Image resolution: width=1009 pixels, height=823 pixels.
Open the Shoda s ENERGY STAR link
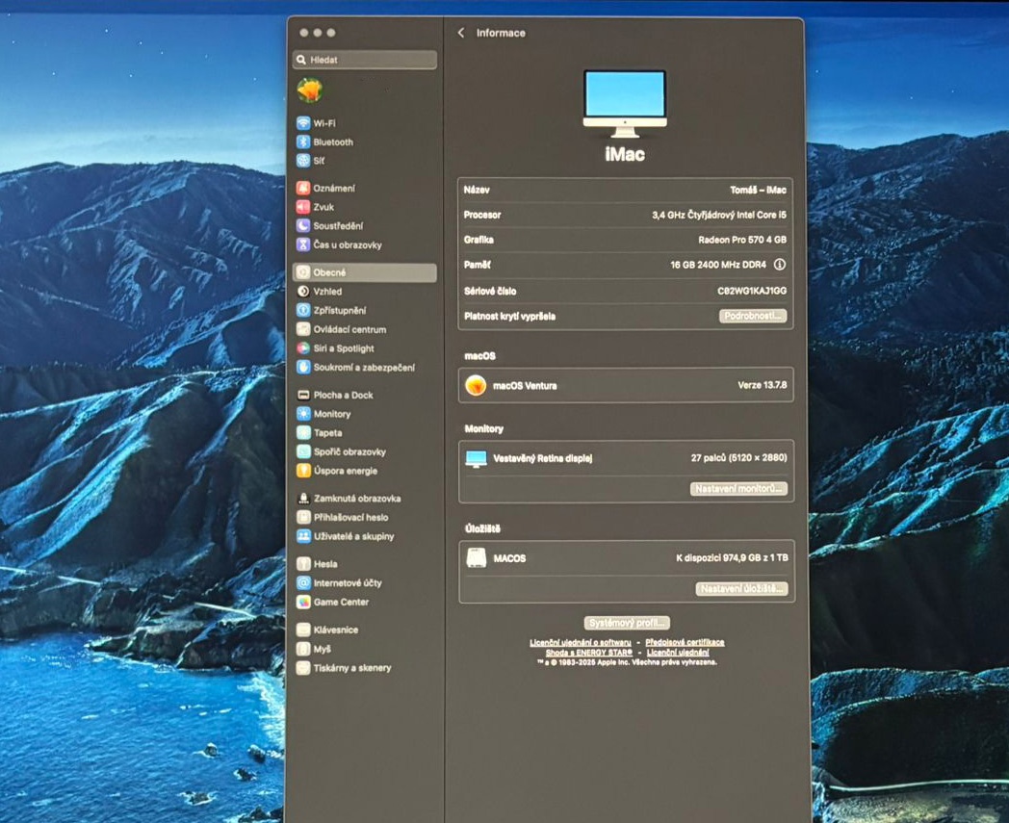tap(589, 653)
